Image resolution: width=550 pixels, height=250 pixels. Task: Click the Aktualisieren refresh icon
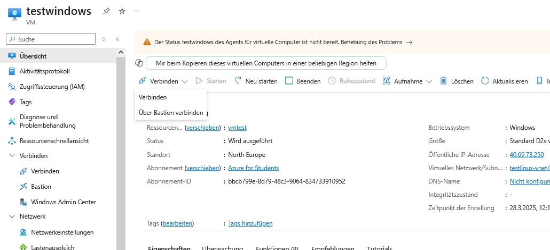click(x=485, y=81)
